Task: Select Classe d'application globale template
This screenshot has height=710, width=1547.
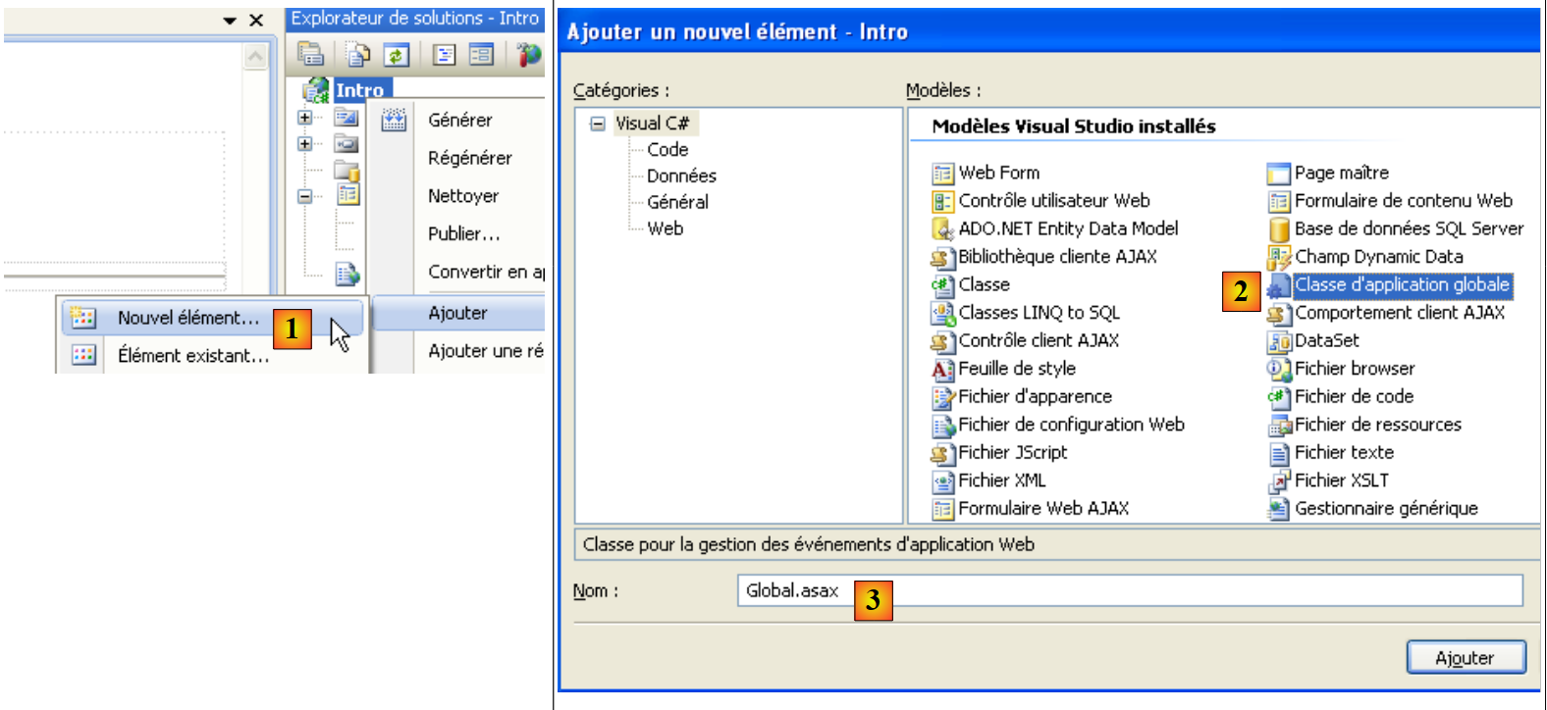Action: coord(1401,285)
